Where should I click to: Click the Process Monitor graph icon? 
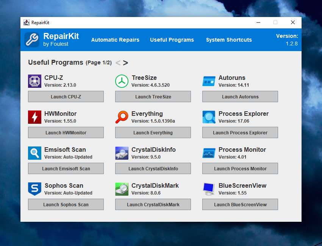(209, 153)
